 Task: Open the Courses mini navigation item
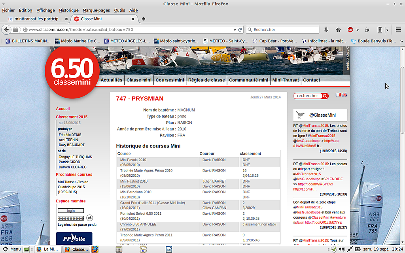(170, 80)
